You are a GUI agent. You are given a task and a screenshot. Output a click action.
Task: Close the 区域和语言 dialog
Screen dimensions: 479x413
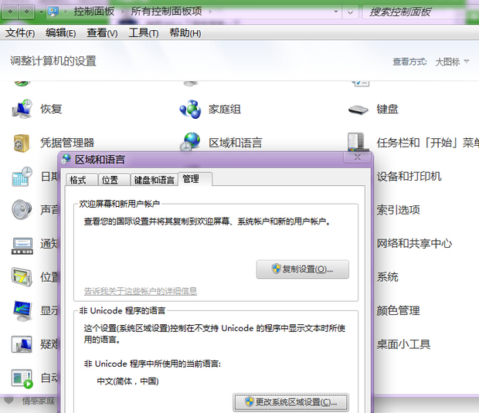[358, 157]
